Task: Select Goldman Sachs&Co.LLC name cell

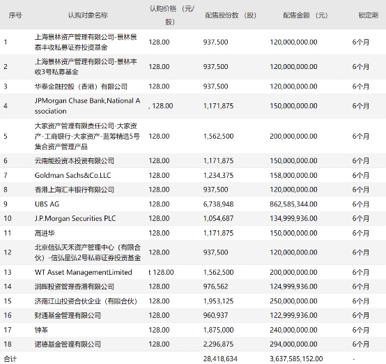Action: pos(72,175)
